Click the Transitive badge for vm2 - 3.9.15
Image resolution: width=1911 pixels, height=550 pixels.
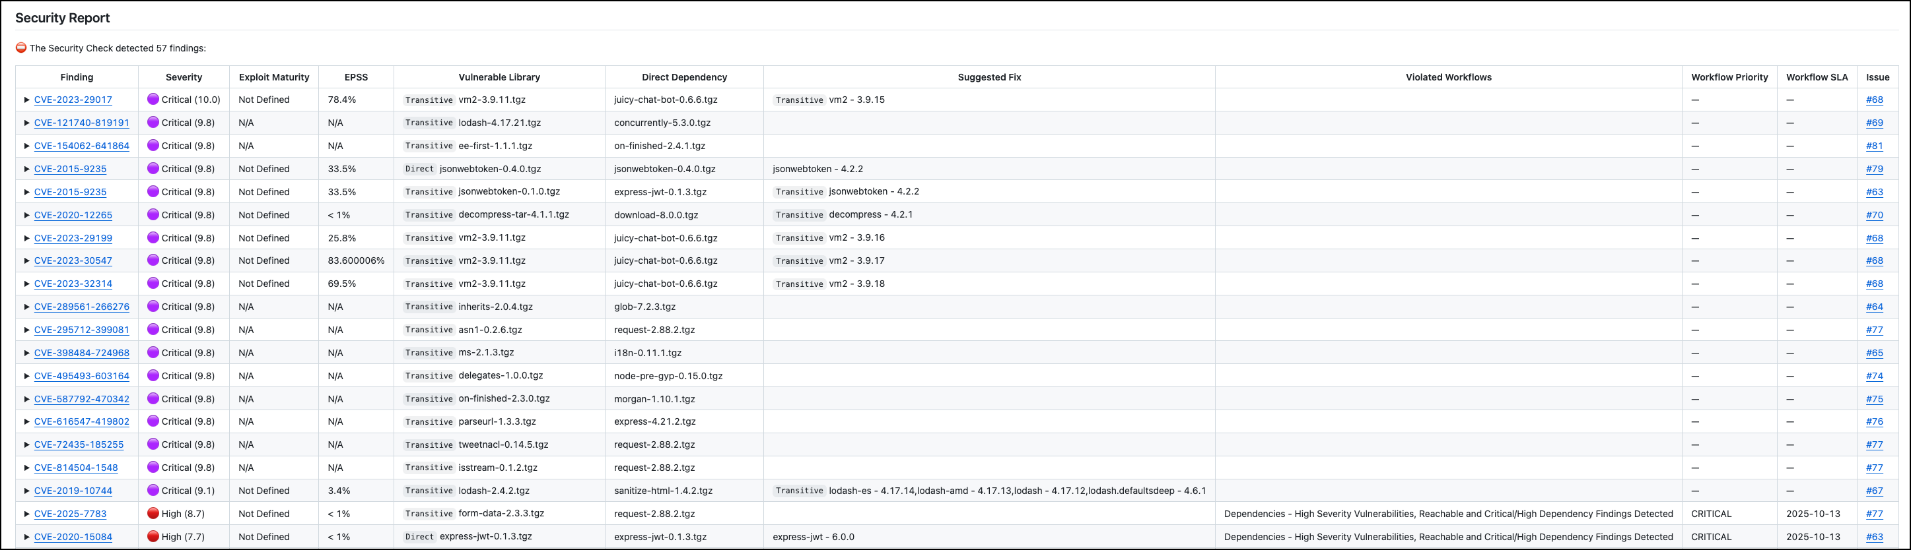pos(799,100)
